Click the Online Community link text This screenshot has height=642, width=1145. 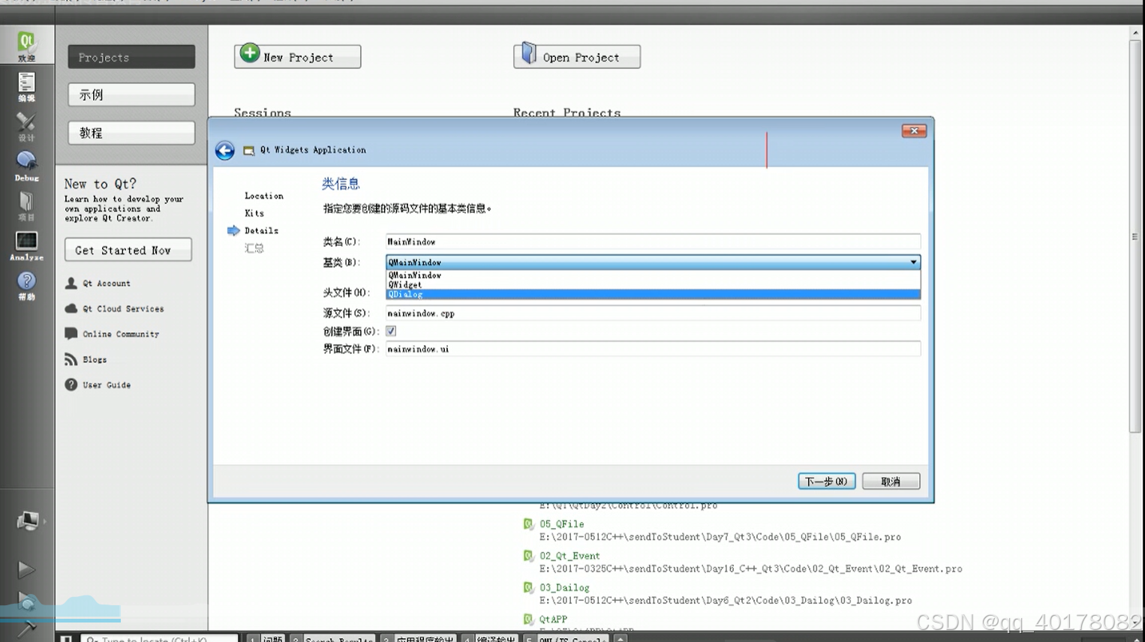point(121,334)
